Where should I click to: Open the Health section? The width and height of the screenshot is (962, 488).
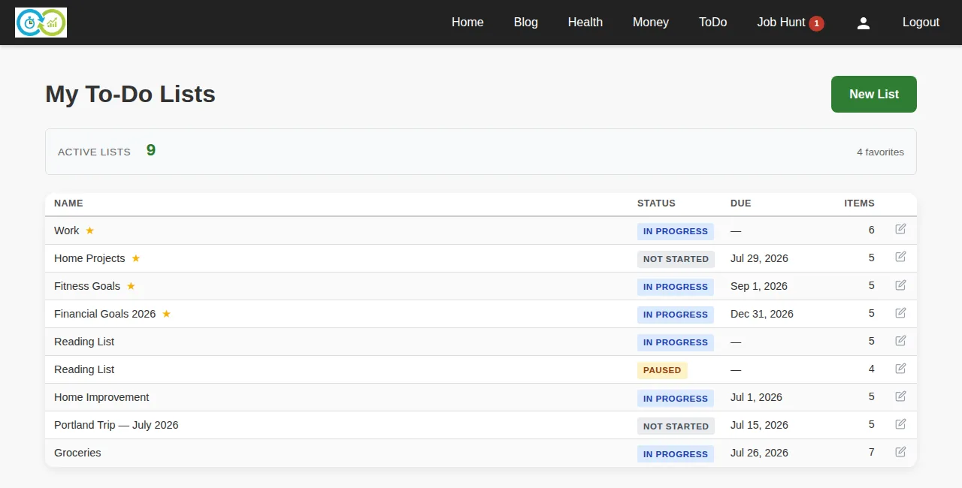pyautogui.click(x=585, y=23)
